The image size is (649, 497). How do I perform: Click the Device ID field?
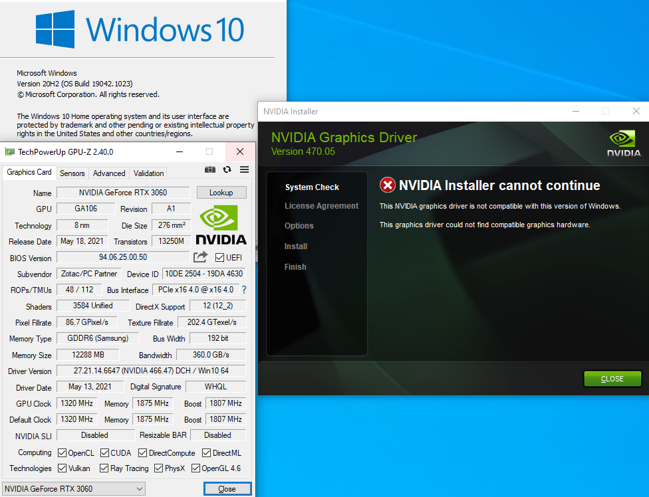pyautogui.click(x=203, y=274)
